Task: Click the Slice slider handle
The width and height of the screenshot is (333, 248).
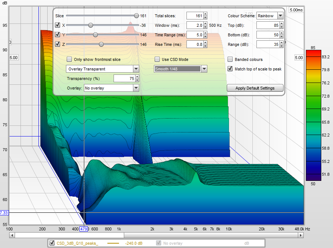Action: (x=136, y=16)
